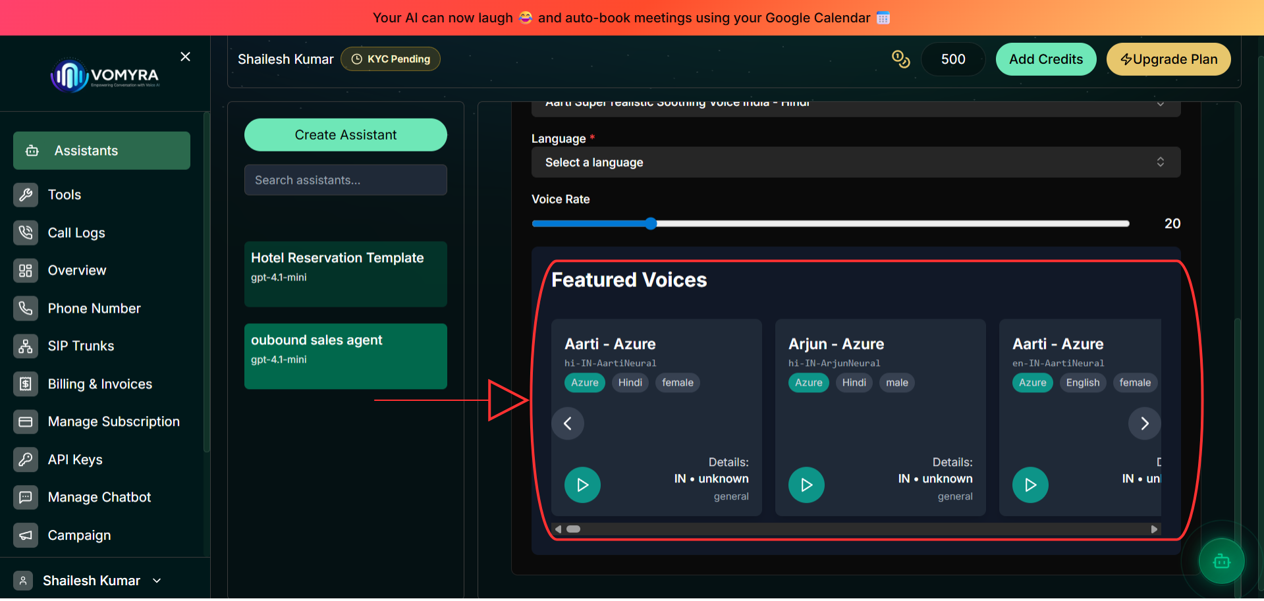The width and height of the screenshot is (1264, 601).
Task: Play the hi-IN-AartiNeural voice sample
Action: [582, 485]
